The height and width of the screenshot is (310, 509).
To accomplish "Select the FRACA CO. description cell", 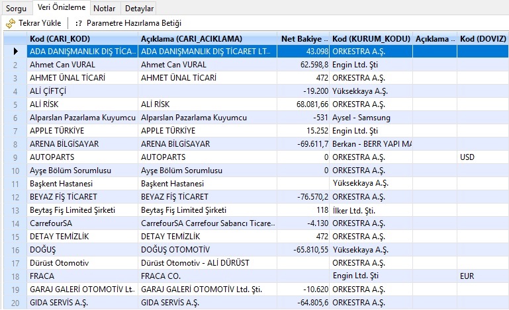I will tap(207, 276).
